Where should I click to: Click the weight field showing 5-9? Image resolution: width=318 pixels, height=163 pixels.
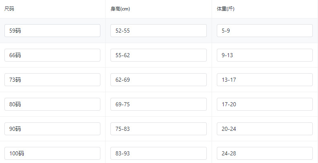click(x=265, y=31)
